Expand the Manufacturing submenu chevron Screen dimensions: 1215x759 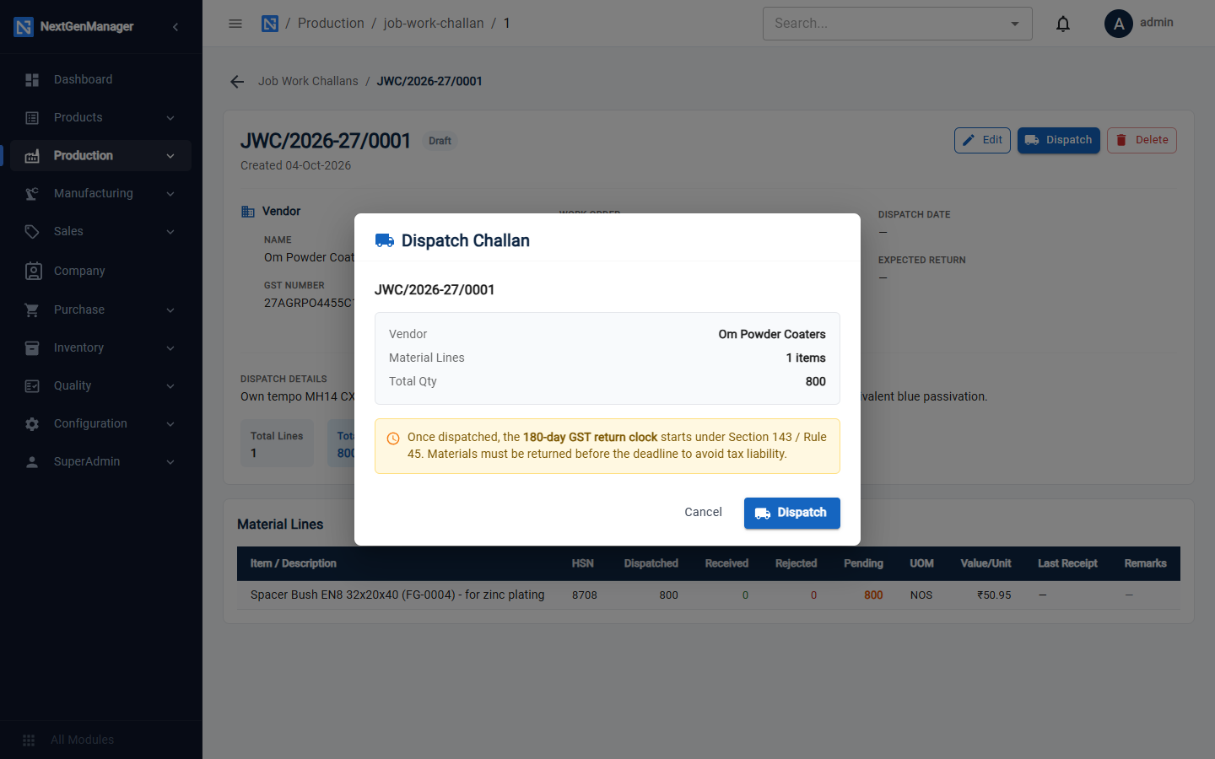170,194
